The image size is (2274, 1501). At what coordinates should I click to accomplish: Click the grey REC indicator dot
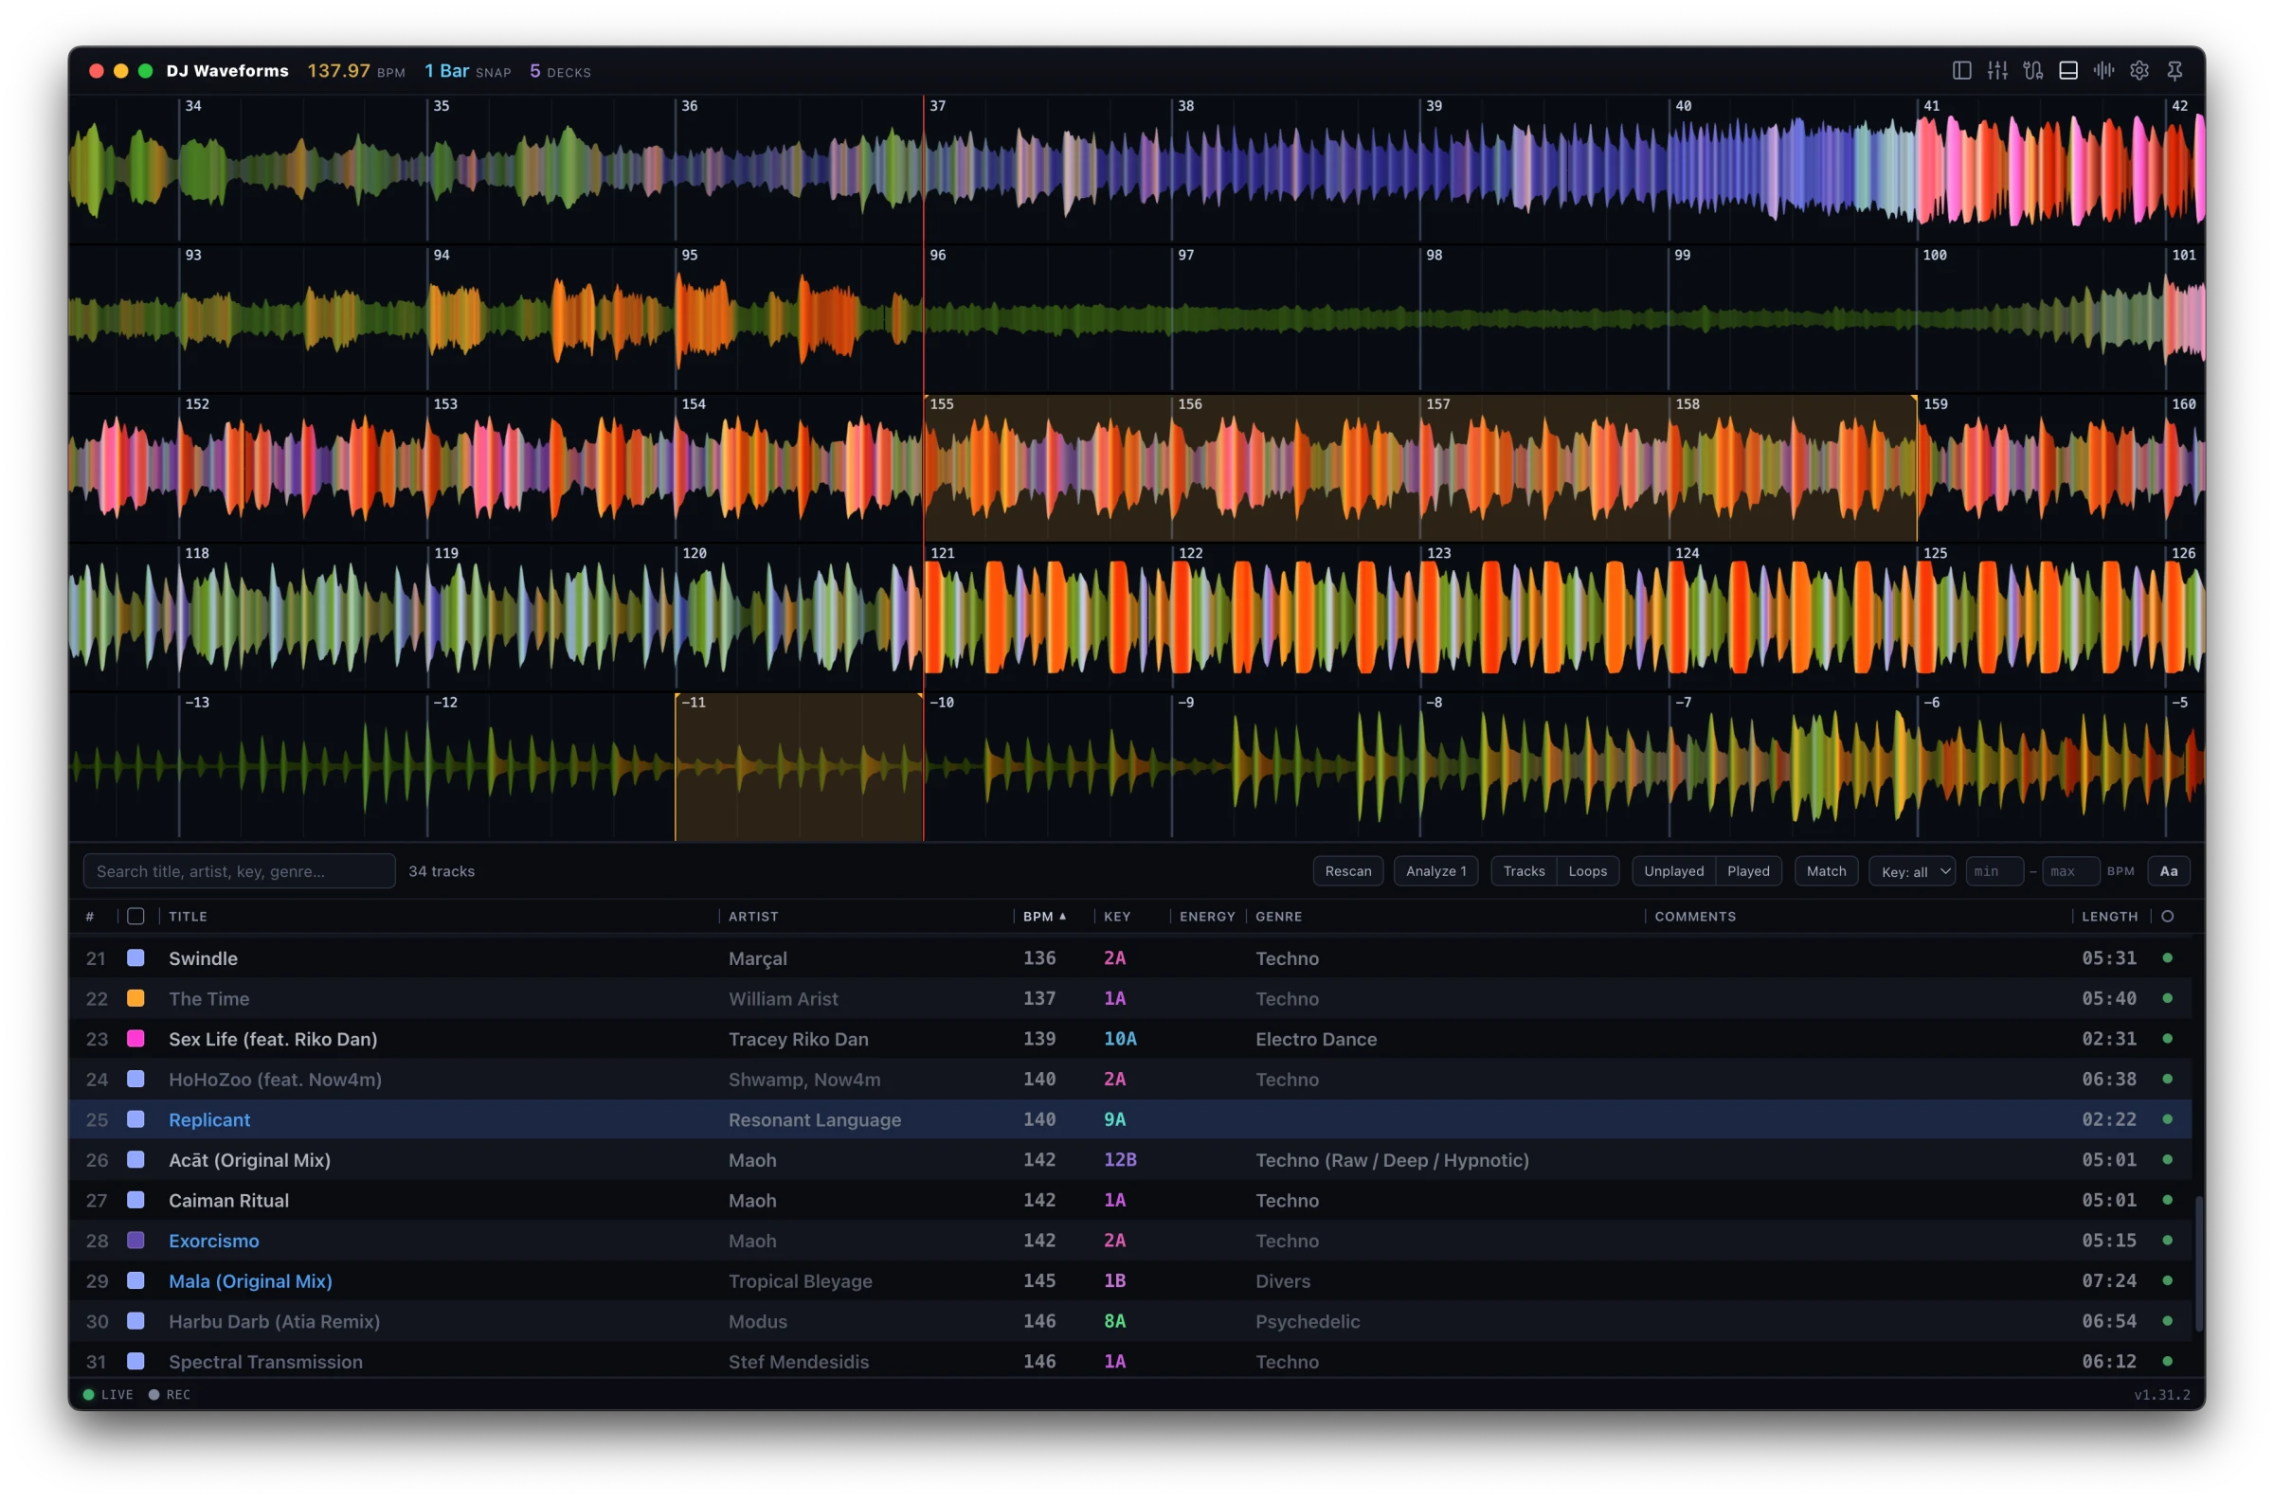(x=153, y=1394)
